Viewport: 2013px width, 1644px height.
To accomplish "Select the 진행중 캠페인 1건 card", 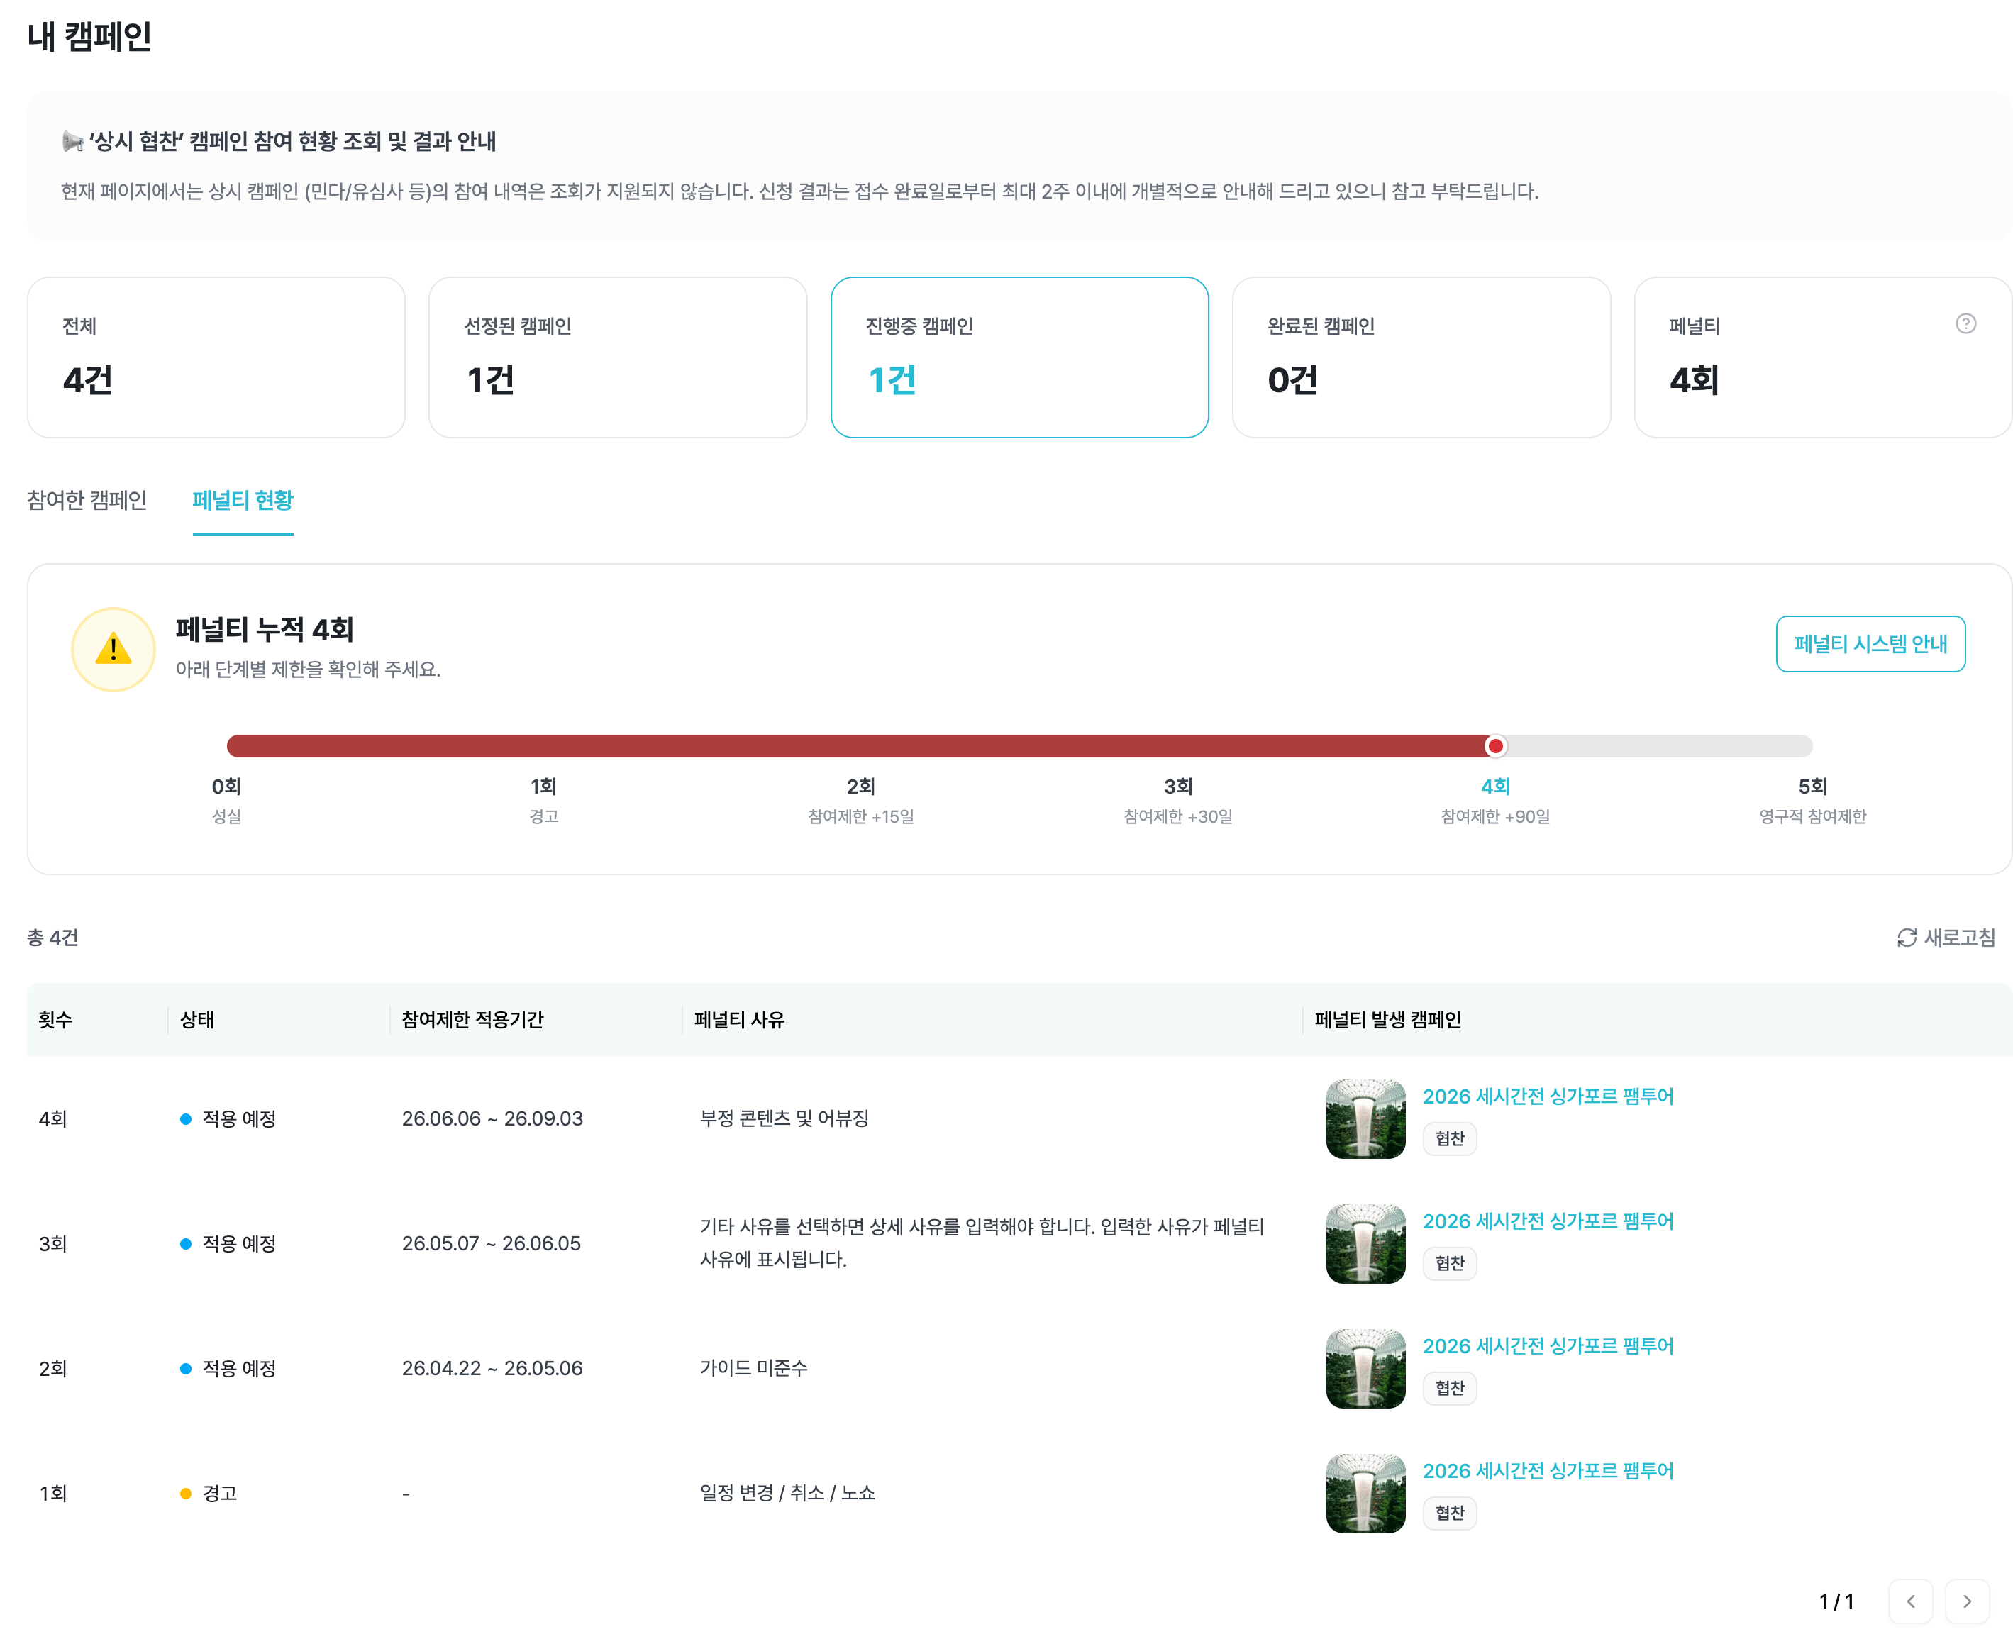I will click(1019, 357).
